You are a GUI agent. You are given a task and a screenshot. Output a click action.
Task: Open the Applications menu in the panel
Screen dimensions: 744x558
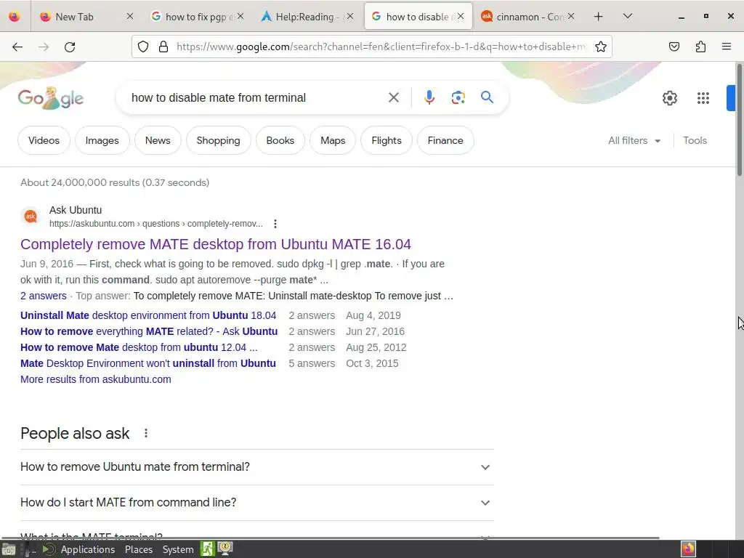pyautogui.click(x=88, y=549)
